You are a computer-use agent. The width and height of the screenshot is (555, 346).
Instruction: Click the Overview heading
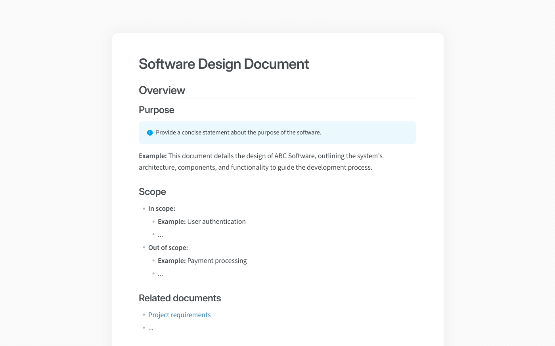(x=162, y=90)
